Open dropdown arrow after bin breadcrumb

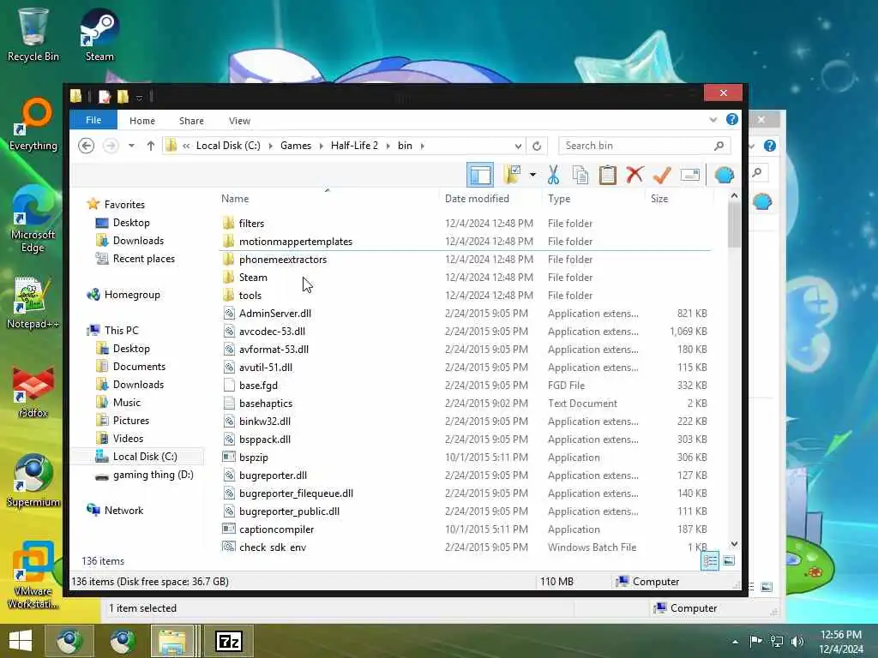pyautogui.click(x=423, y=146)
